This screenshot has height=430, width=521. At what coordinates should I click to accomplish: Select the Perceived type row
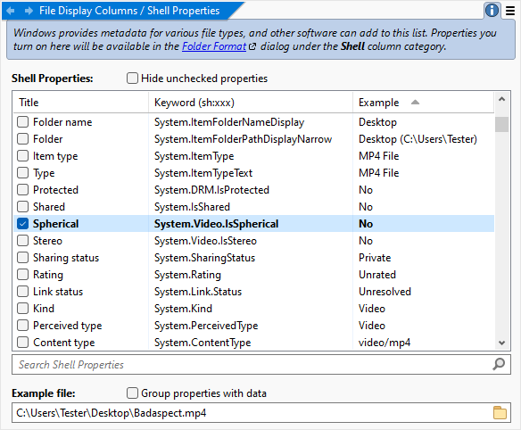(x=253, y=326)
